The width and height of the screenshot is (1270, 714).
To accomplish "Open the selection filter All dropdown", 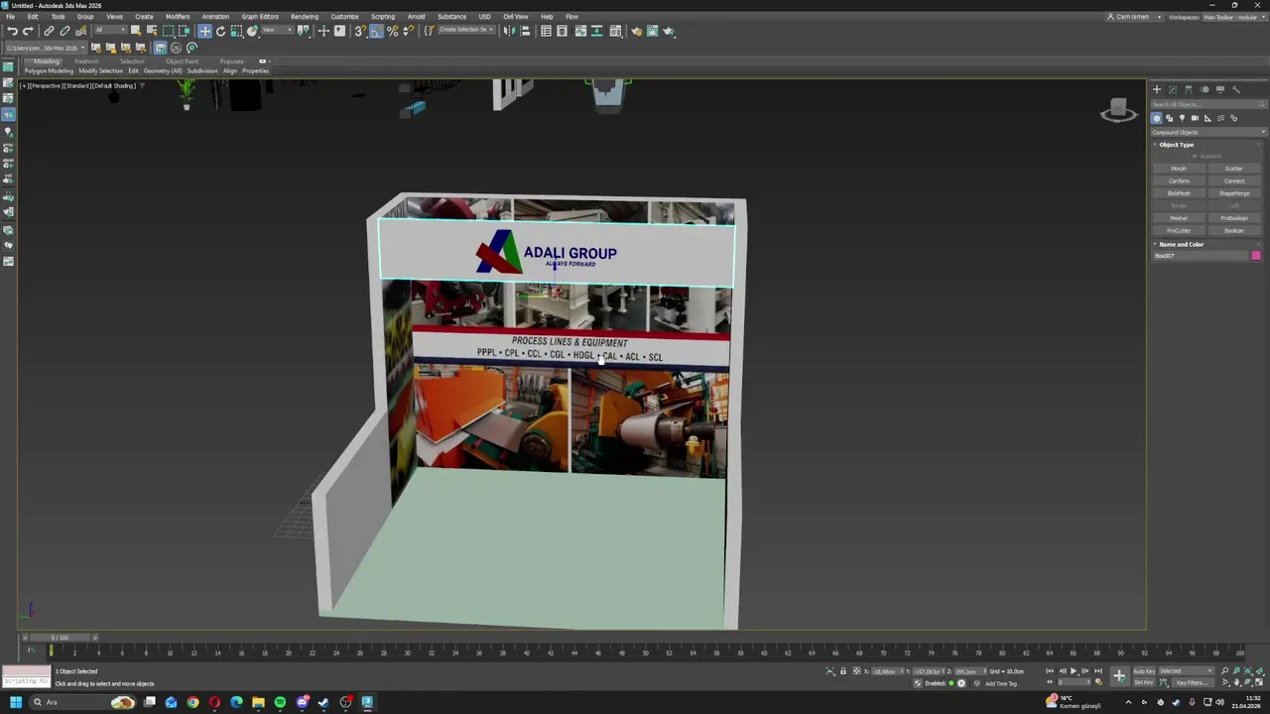I will click(x=112, y=30).
